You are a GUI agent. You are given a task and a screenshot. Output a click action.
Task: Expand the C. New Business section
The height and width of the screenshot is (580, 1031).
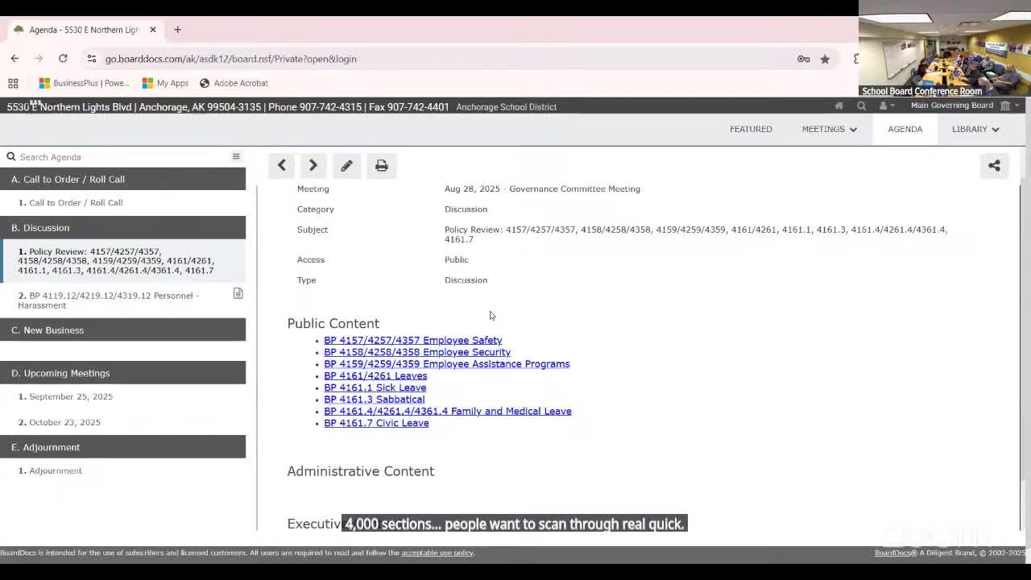(x=122, y=330)
